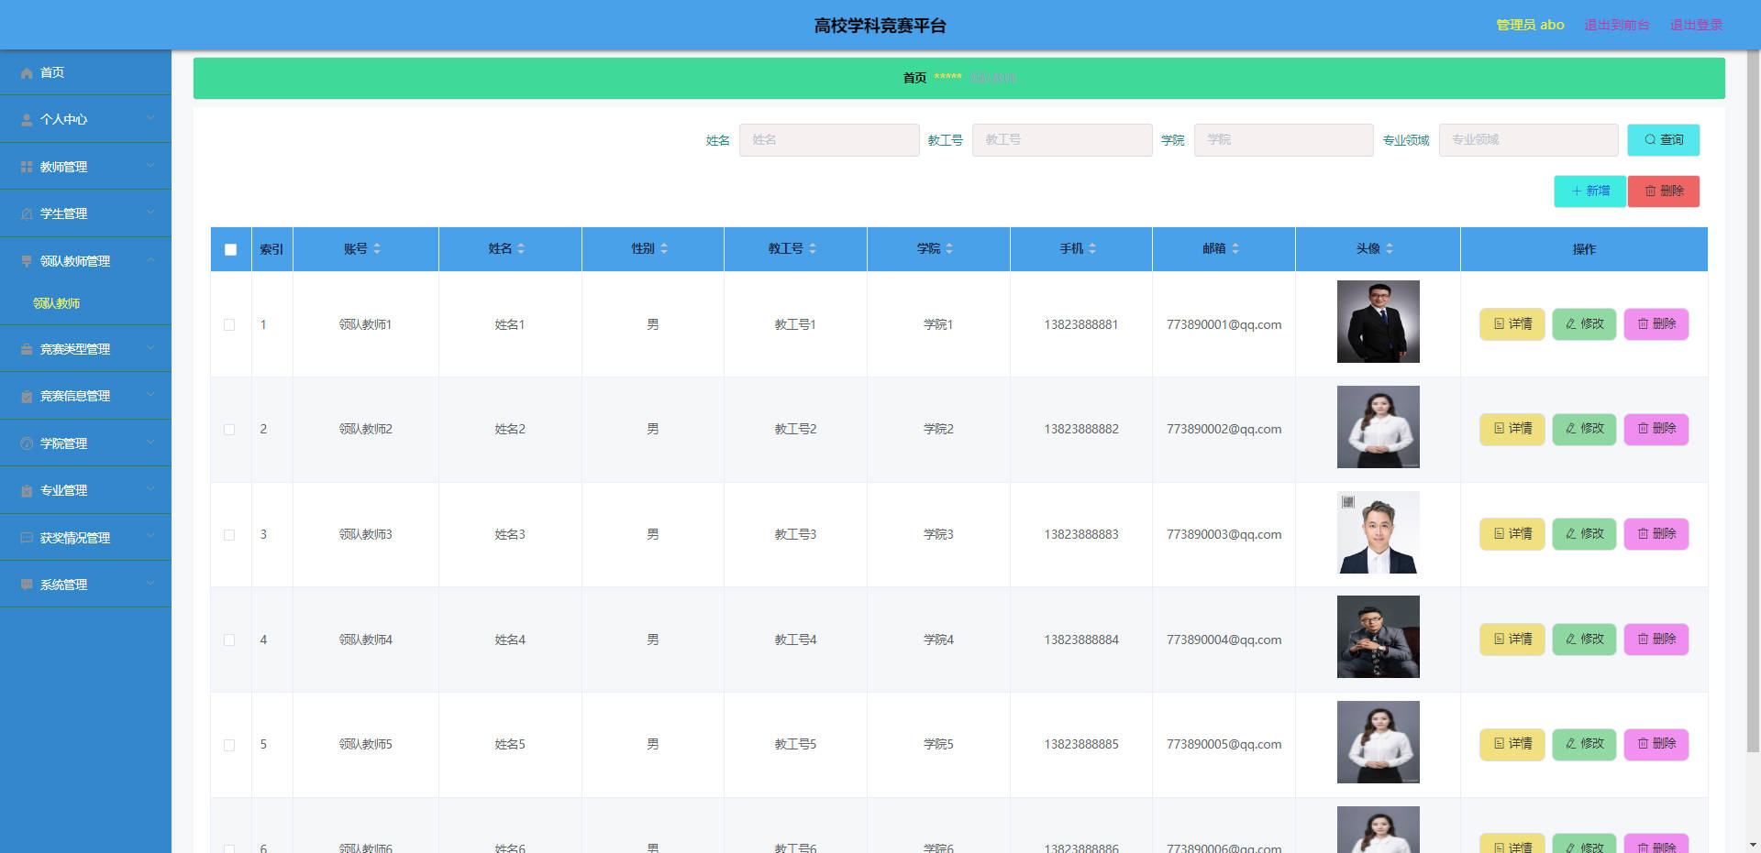
Task: Toggle the select-all checkbox in table header
Action: 230,249
